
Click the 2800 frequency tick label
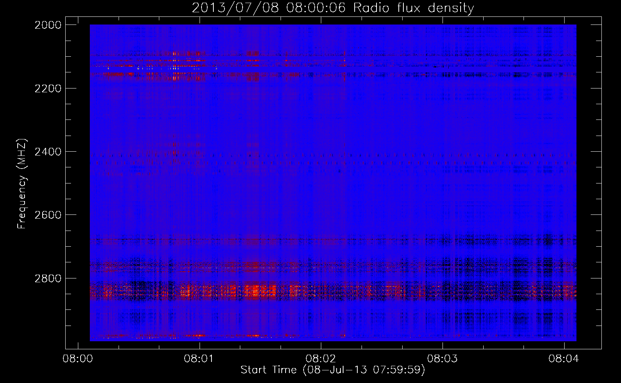coord(48,278)
